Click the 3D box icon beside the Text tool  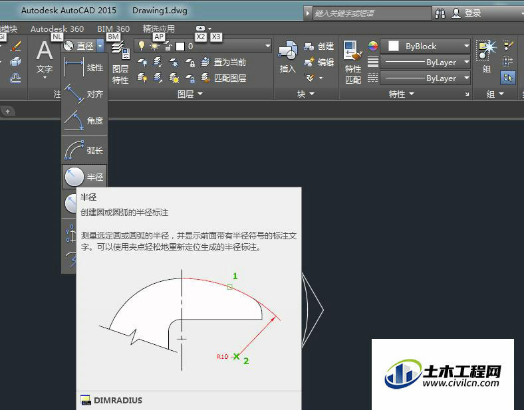pyautogui.click(x=15, y=62)
